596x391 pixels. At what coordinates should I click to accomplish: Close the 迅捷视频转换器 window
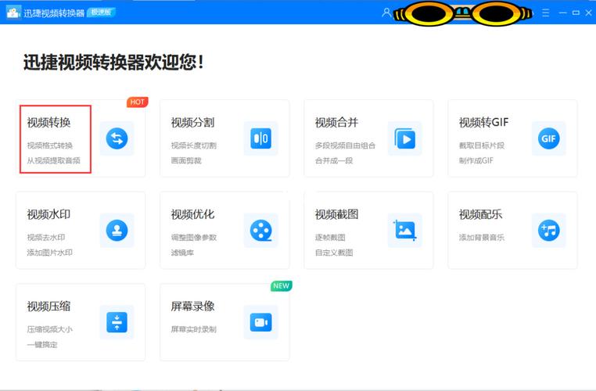pos(589,13)
